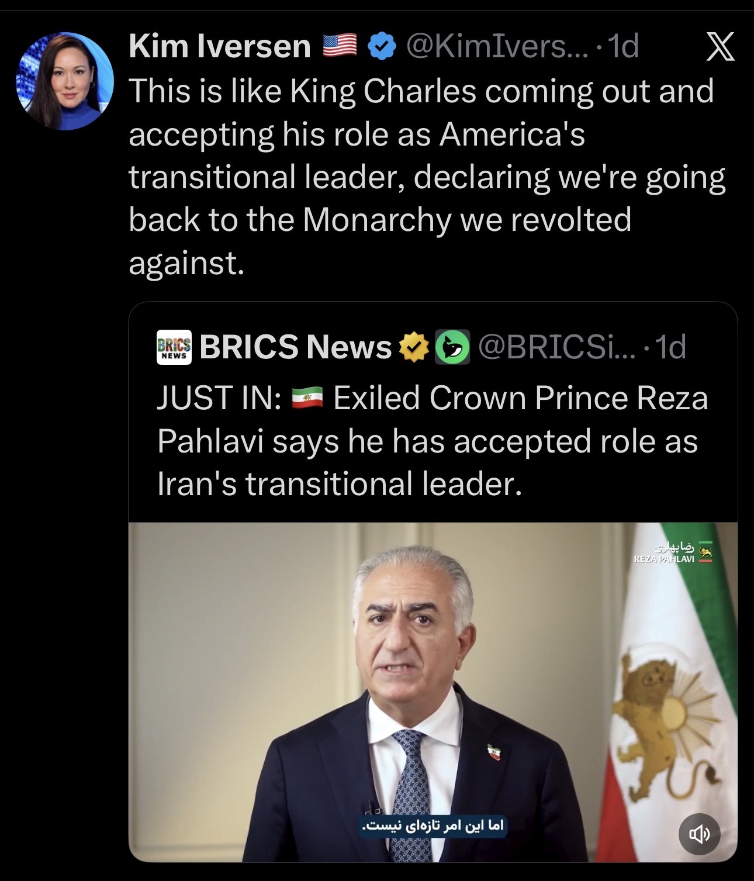Image resolution: width=754 pixels, height=881 pixels.
Task: Click Kim Iversen's profile picture
Action: [x=65, y=81]
